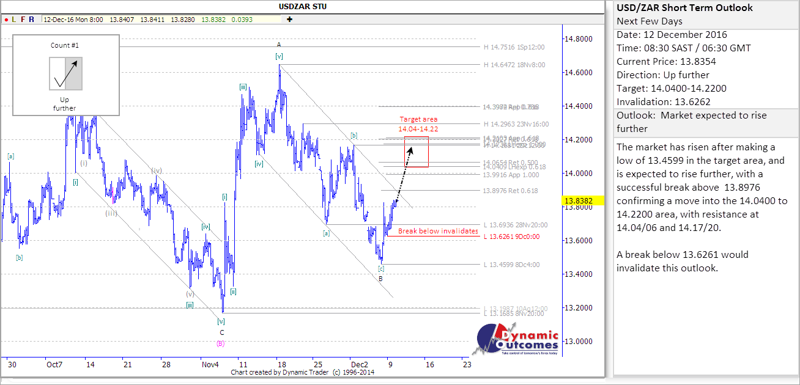The height and width of the screenshot is (385, 800).
Task: Click the 'Chart created by Dynamic Trader' text
Action: 303,372
